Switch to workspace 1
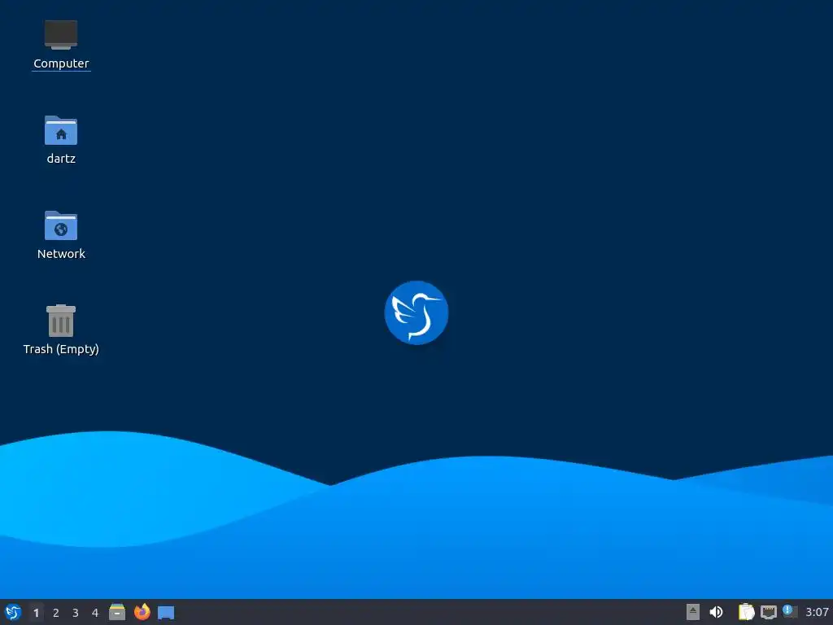This screenshot has height=625, width=833. tap(36, 612)
